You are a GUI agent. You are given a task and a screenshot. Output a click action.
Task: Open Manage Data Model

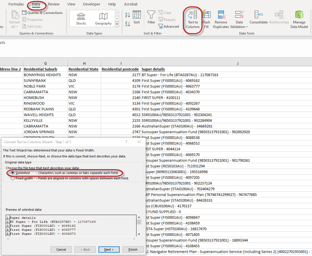299,19
